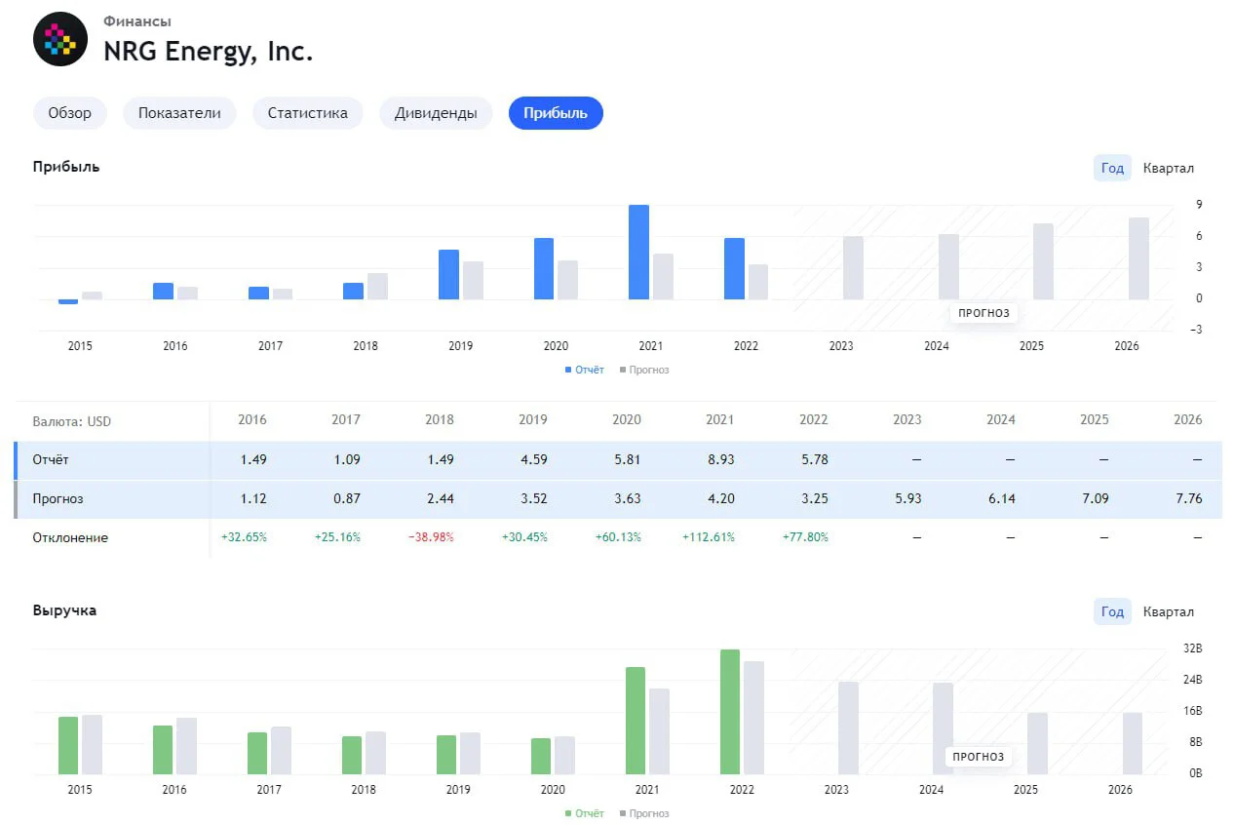
Task: Switch to the Статистика tab
Action: (308, 113)
